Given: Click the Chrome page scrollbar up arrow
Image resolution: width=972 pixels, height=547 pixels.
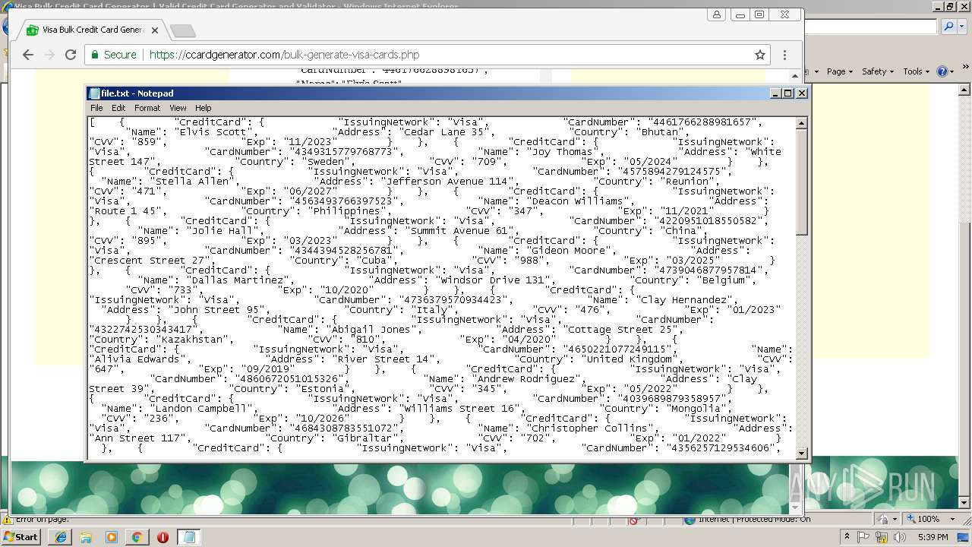Looking at the screenshot, I should coord(795,74).
